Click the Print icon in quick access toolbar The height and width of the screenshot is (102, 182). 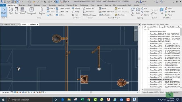(x=30, y=2)
